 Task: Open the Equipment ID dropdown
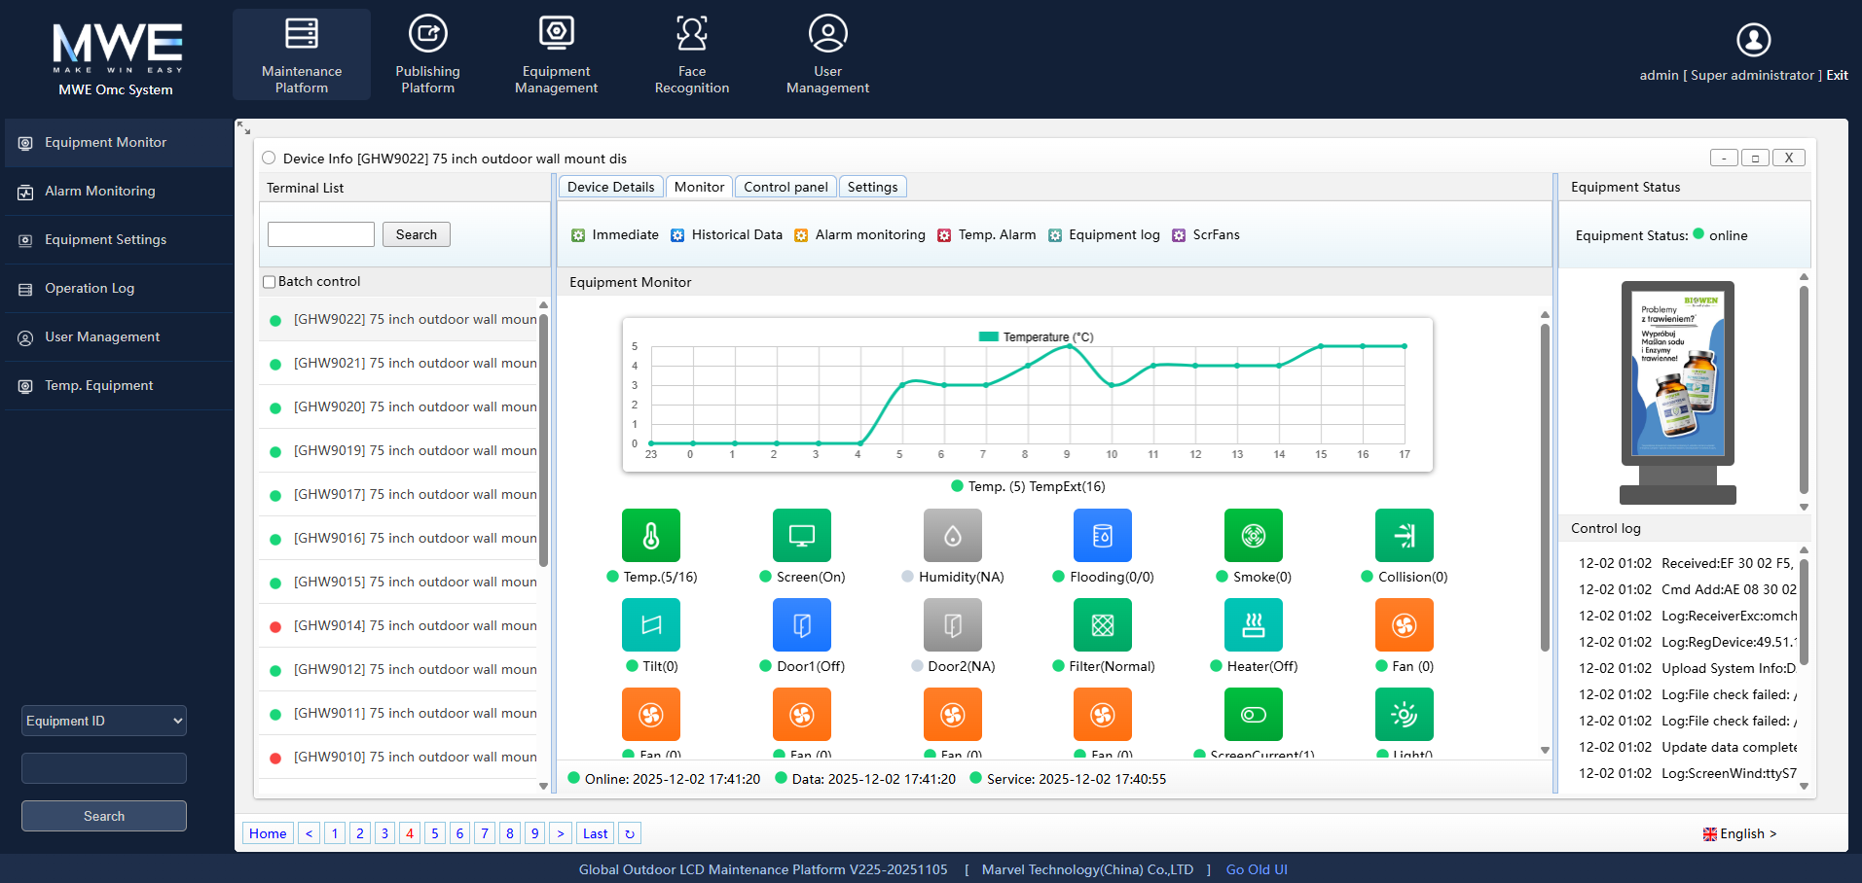[102, 721]
